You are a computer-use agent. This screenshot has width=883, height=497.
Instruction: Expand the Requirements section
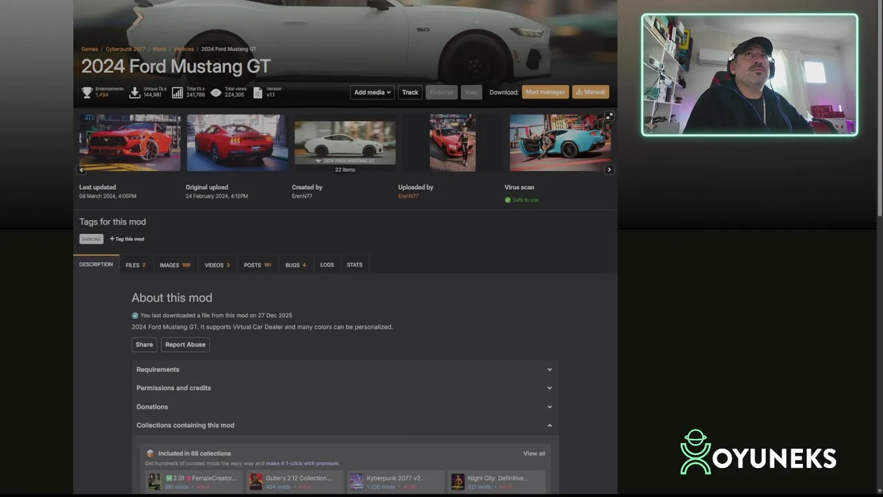(345, 369)
